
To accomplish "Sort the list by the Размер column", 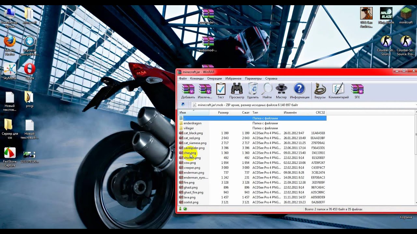I will (x=220, y=112).
